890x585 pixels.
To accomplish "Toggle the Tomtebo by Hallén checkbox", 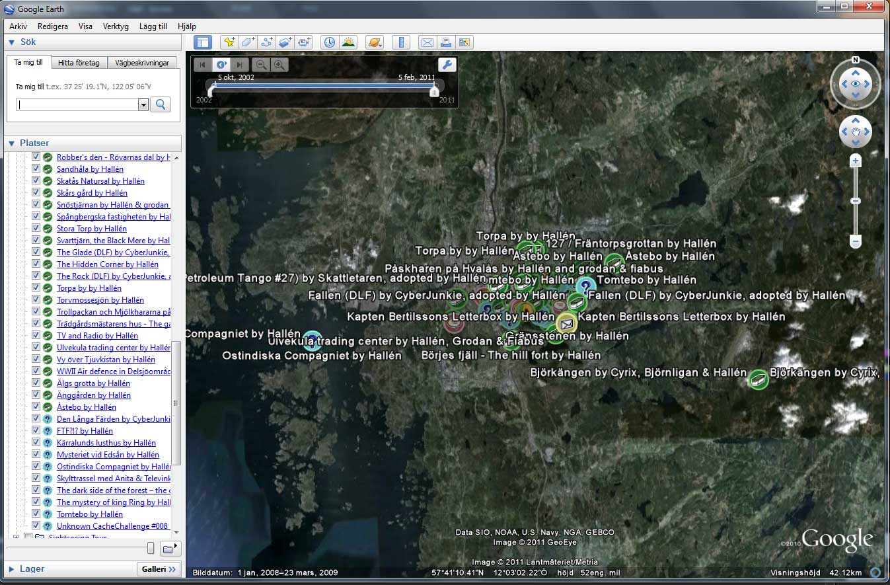I will [36, 514].
